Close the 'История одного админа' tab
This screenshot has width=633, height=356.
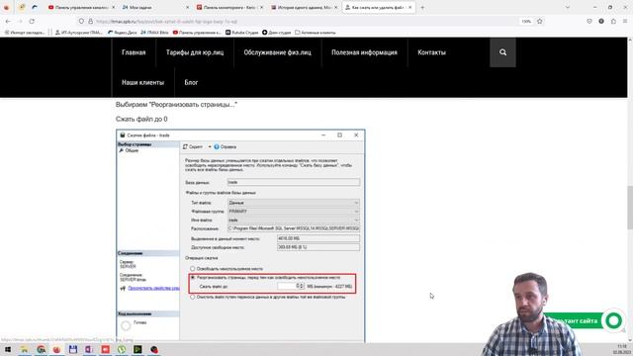336,7
